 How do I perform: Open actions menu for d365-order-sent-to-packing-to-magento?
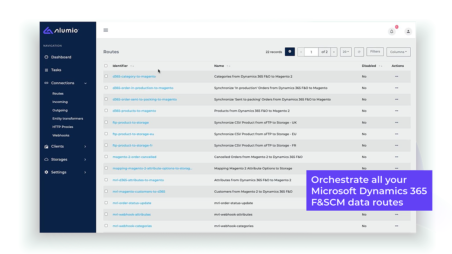point(397,99)
